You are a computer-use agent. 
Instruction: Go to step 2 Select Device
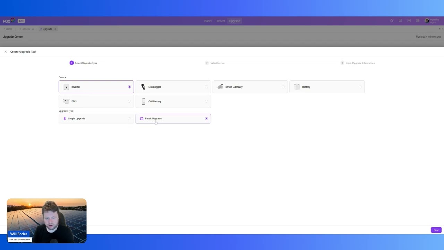click(x=215, y=63)
